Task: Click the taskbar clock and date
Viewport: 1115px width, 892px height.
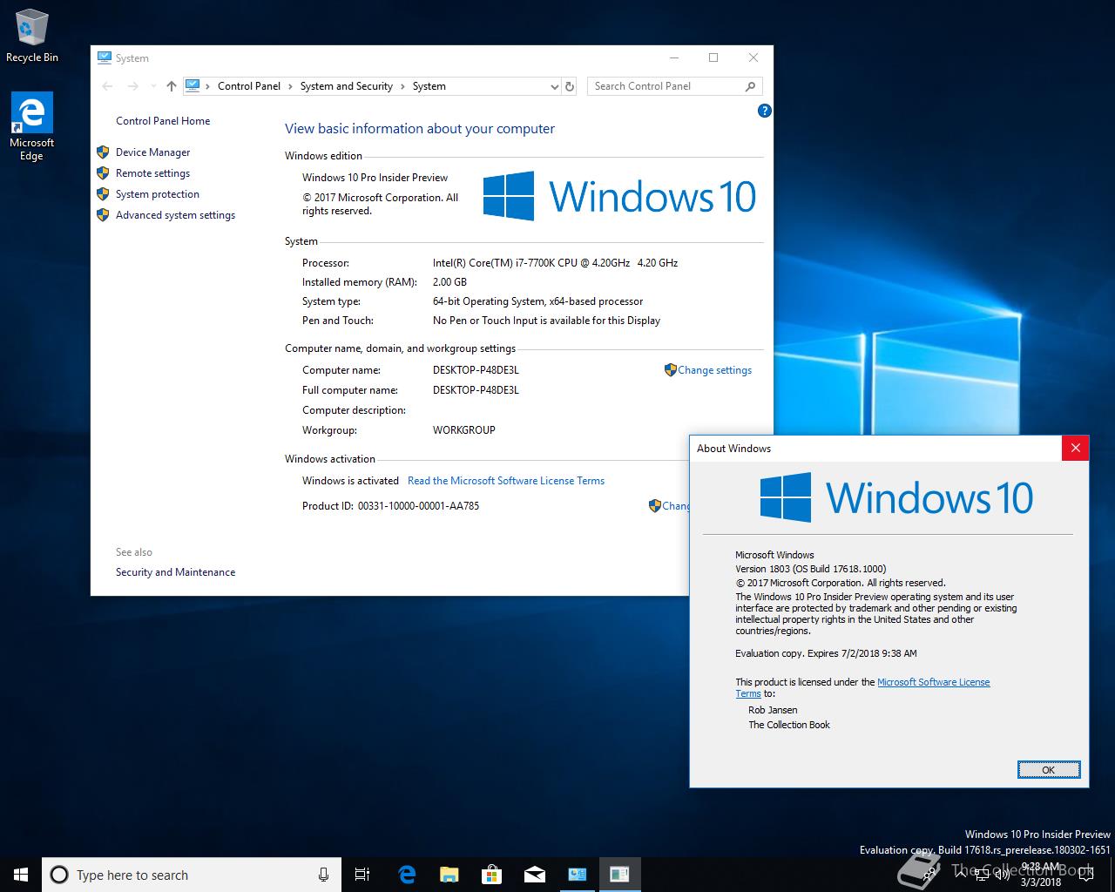Action: (1040, 875)
